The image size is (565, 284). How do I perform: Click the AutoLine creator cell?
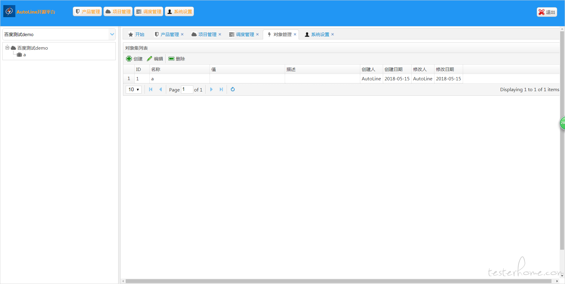371,79
